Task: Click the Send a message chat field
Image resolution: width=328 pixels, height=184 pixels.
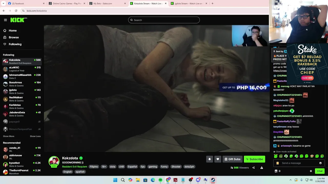Action: point(299,163)
